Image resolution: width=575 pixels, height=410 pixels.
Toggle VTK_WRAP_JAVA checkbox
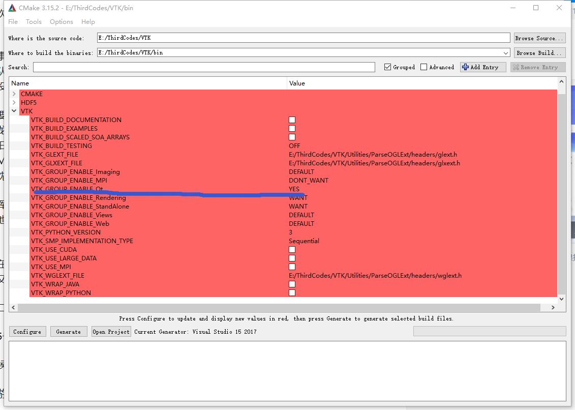(292, 284)
